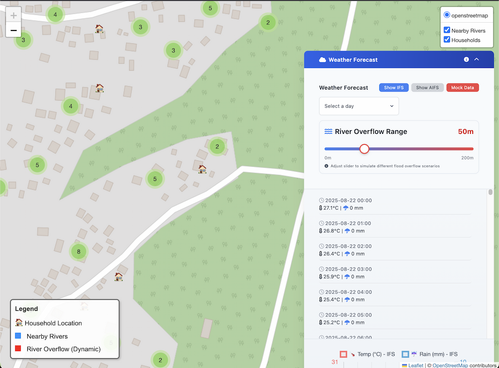Click the map zoom in plus button
The height and width of the screenshot is (368, 499).
point(13,16)
